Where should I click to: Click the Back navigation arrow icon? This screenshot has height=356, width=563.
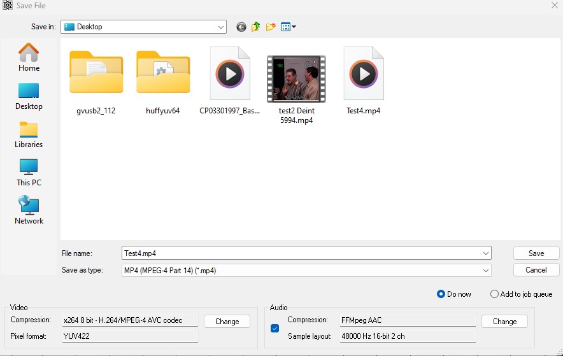pyautogui.click(x=241, y=27)
